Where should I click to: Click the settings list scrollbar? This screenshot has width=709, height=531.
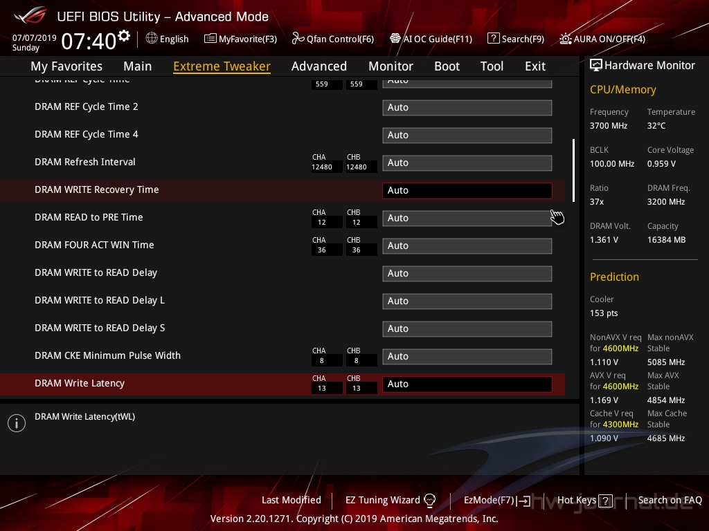(573, 170)
